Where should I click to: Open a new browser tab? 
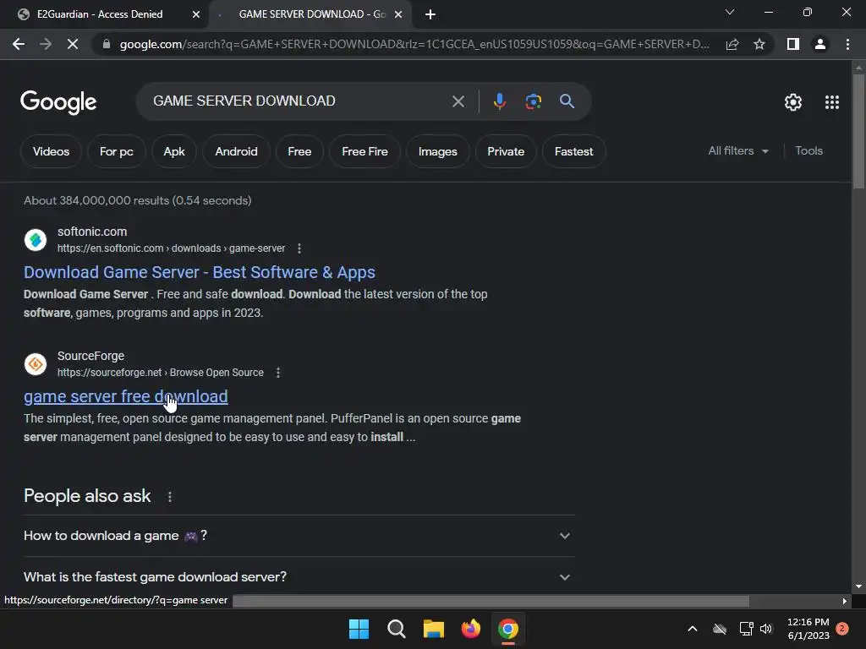pos(430,14)
